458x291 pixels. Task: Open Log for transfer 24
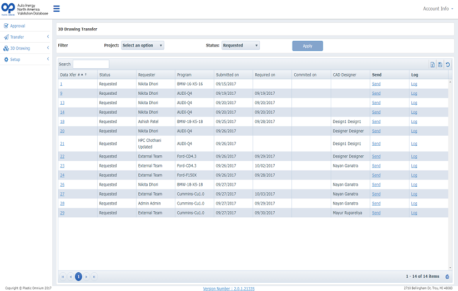(414, 175)
